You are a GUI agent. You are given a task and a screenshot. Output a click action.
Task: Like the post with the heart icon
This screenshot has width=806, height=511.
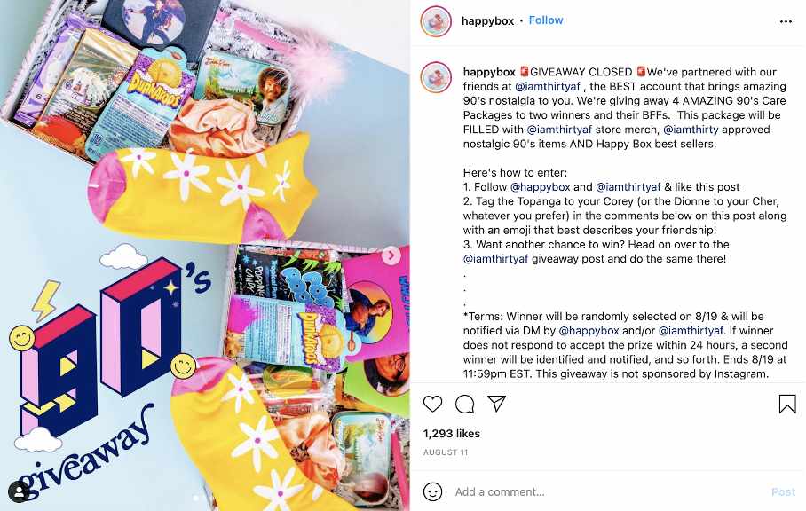pyautogui.click(x=432, y=405)
